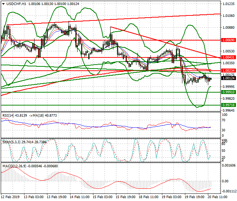Click the 0.99645 price scale value
The height and width of the screenshot is (201, 237).
229,111
